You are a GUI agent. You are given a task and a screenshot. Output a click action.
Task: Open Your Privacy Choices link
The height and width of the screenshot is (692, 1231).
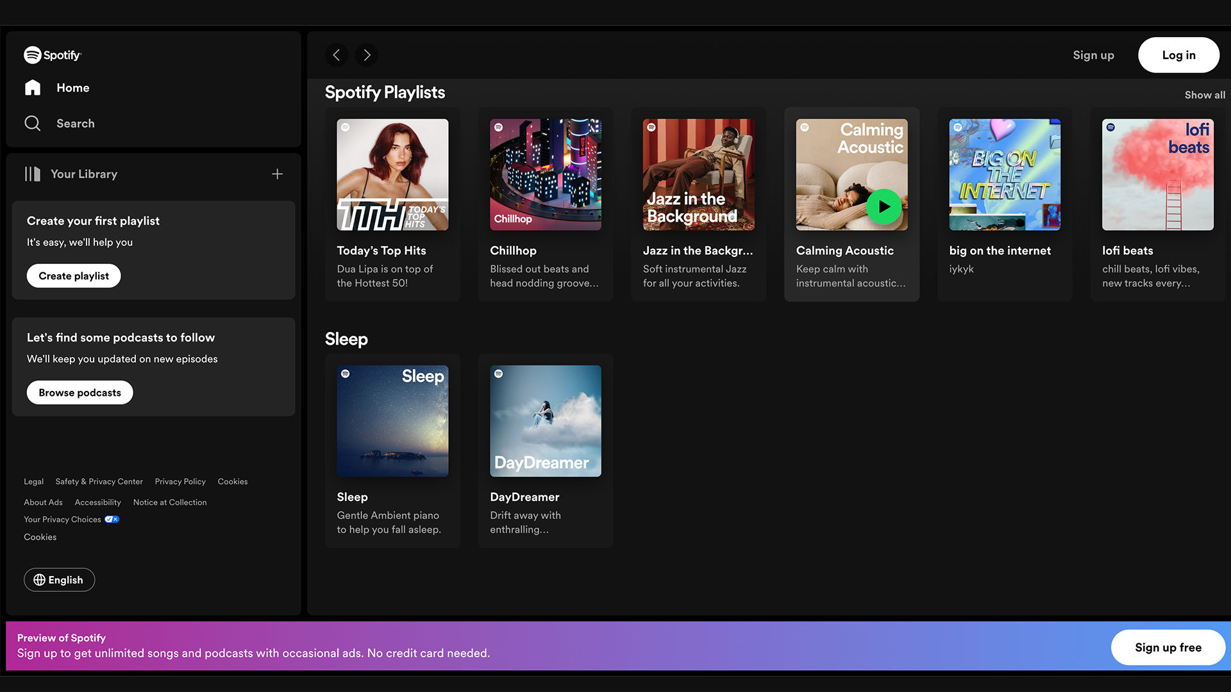click(x=62, y=520)
